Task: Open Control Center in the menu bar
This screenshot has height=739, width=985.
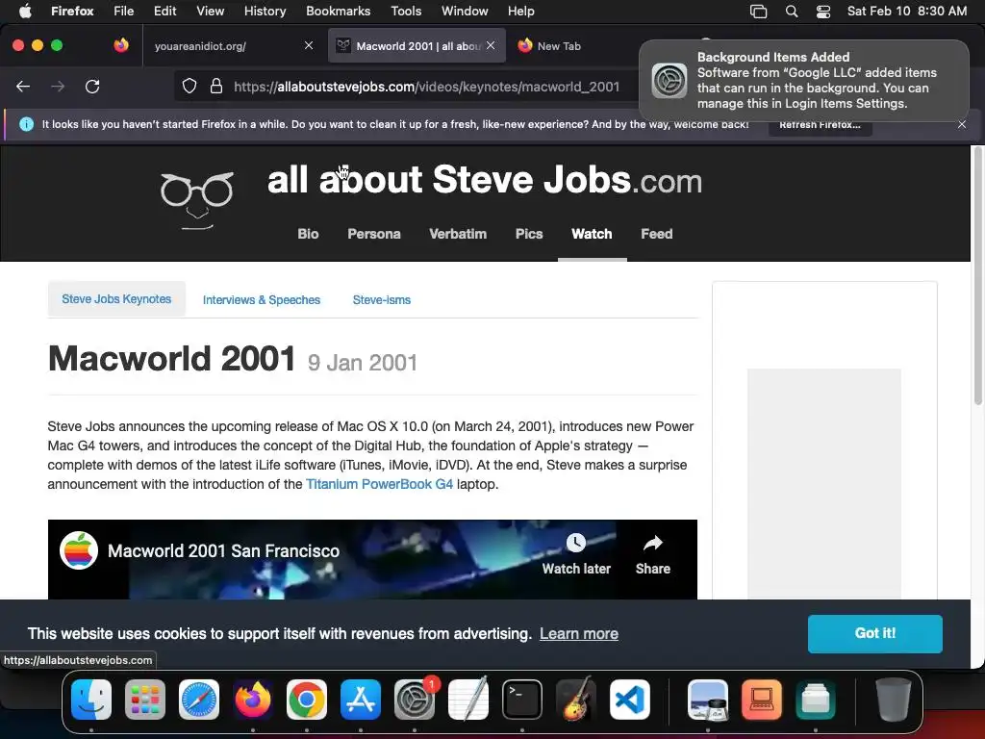Action: click(823, 12)
